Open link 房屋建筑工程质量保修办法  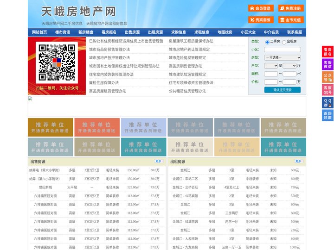191,41
